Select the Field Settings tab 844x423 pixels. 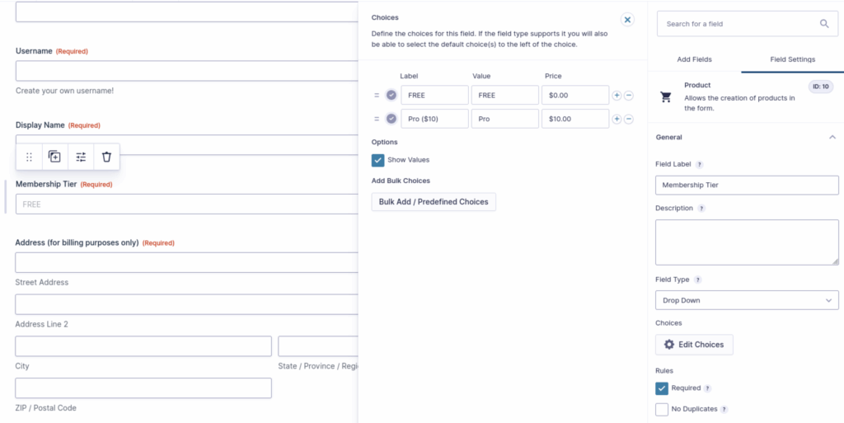[x=792, y=59]
